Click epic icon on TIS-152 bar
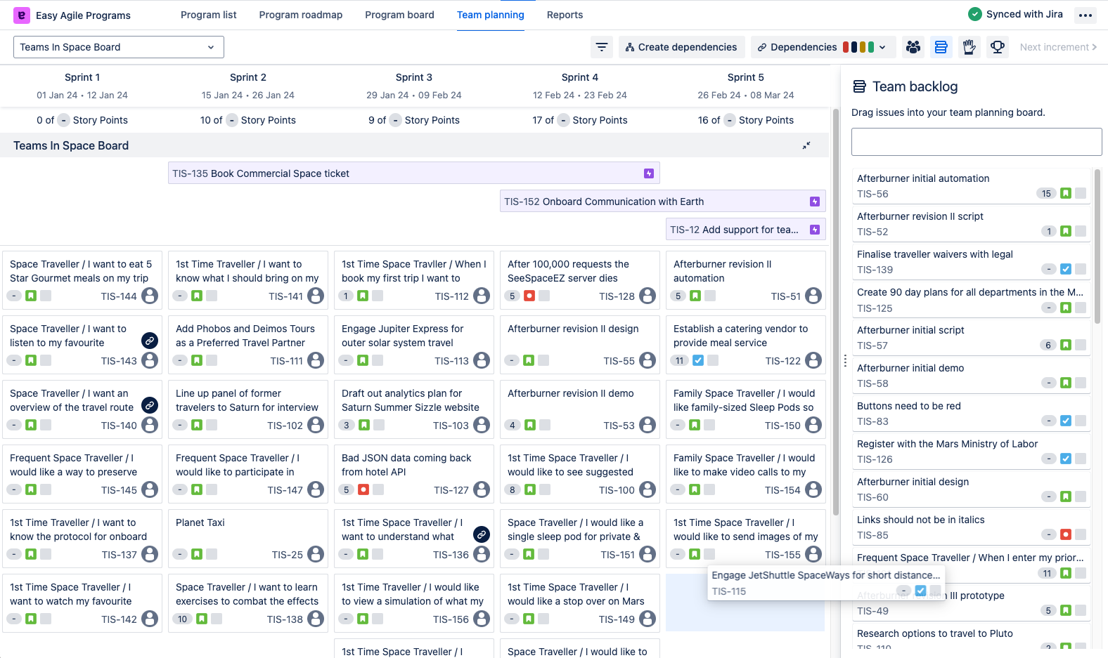1108x658 pixels. click(815, 202)
